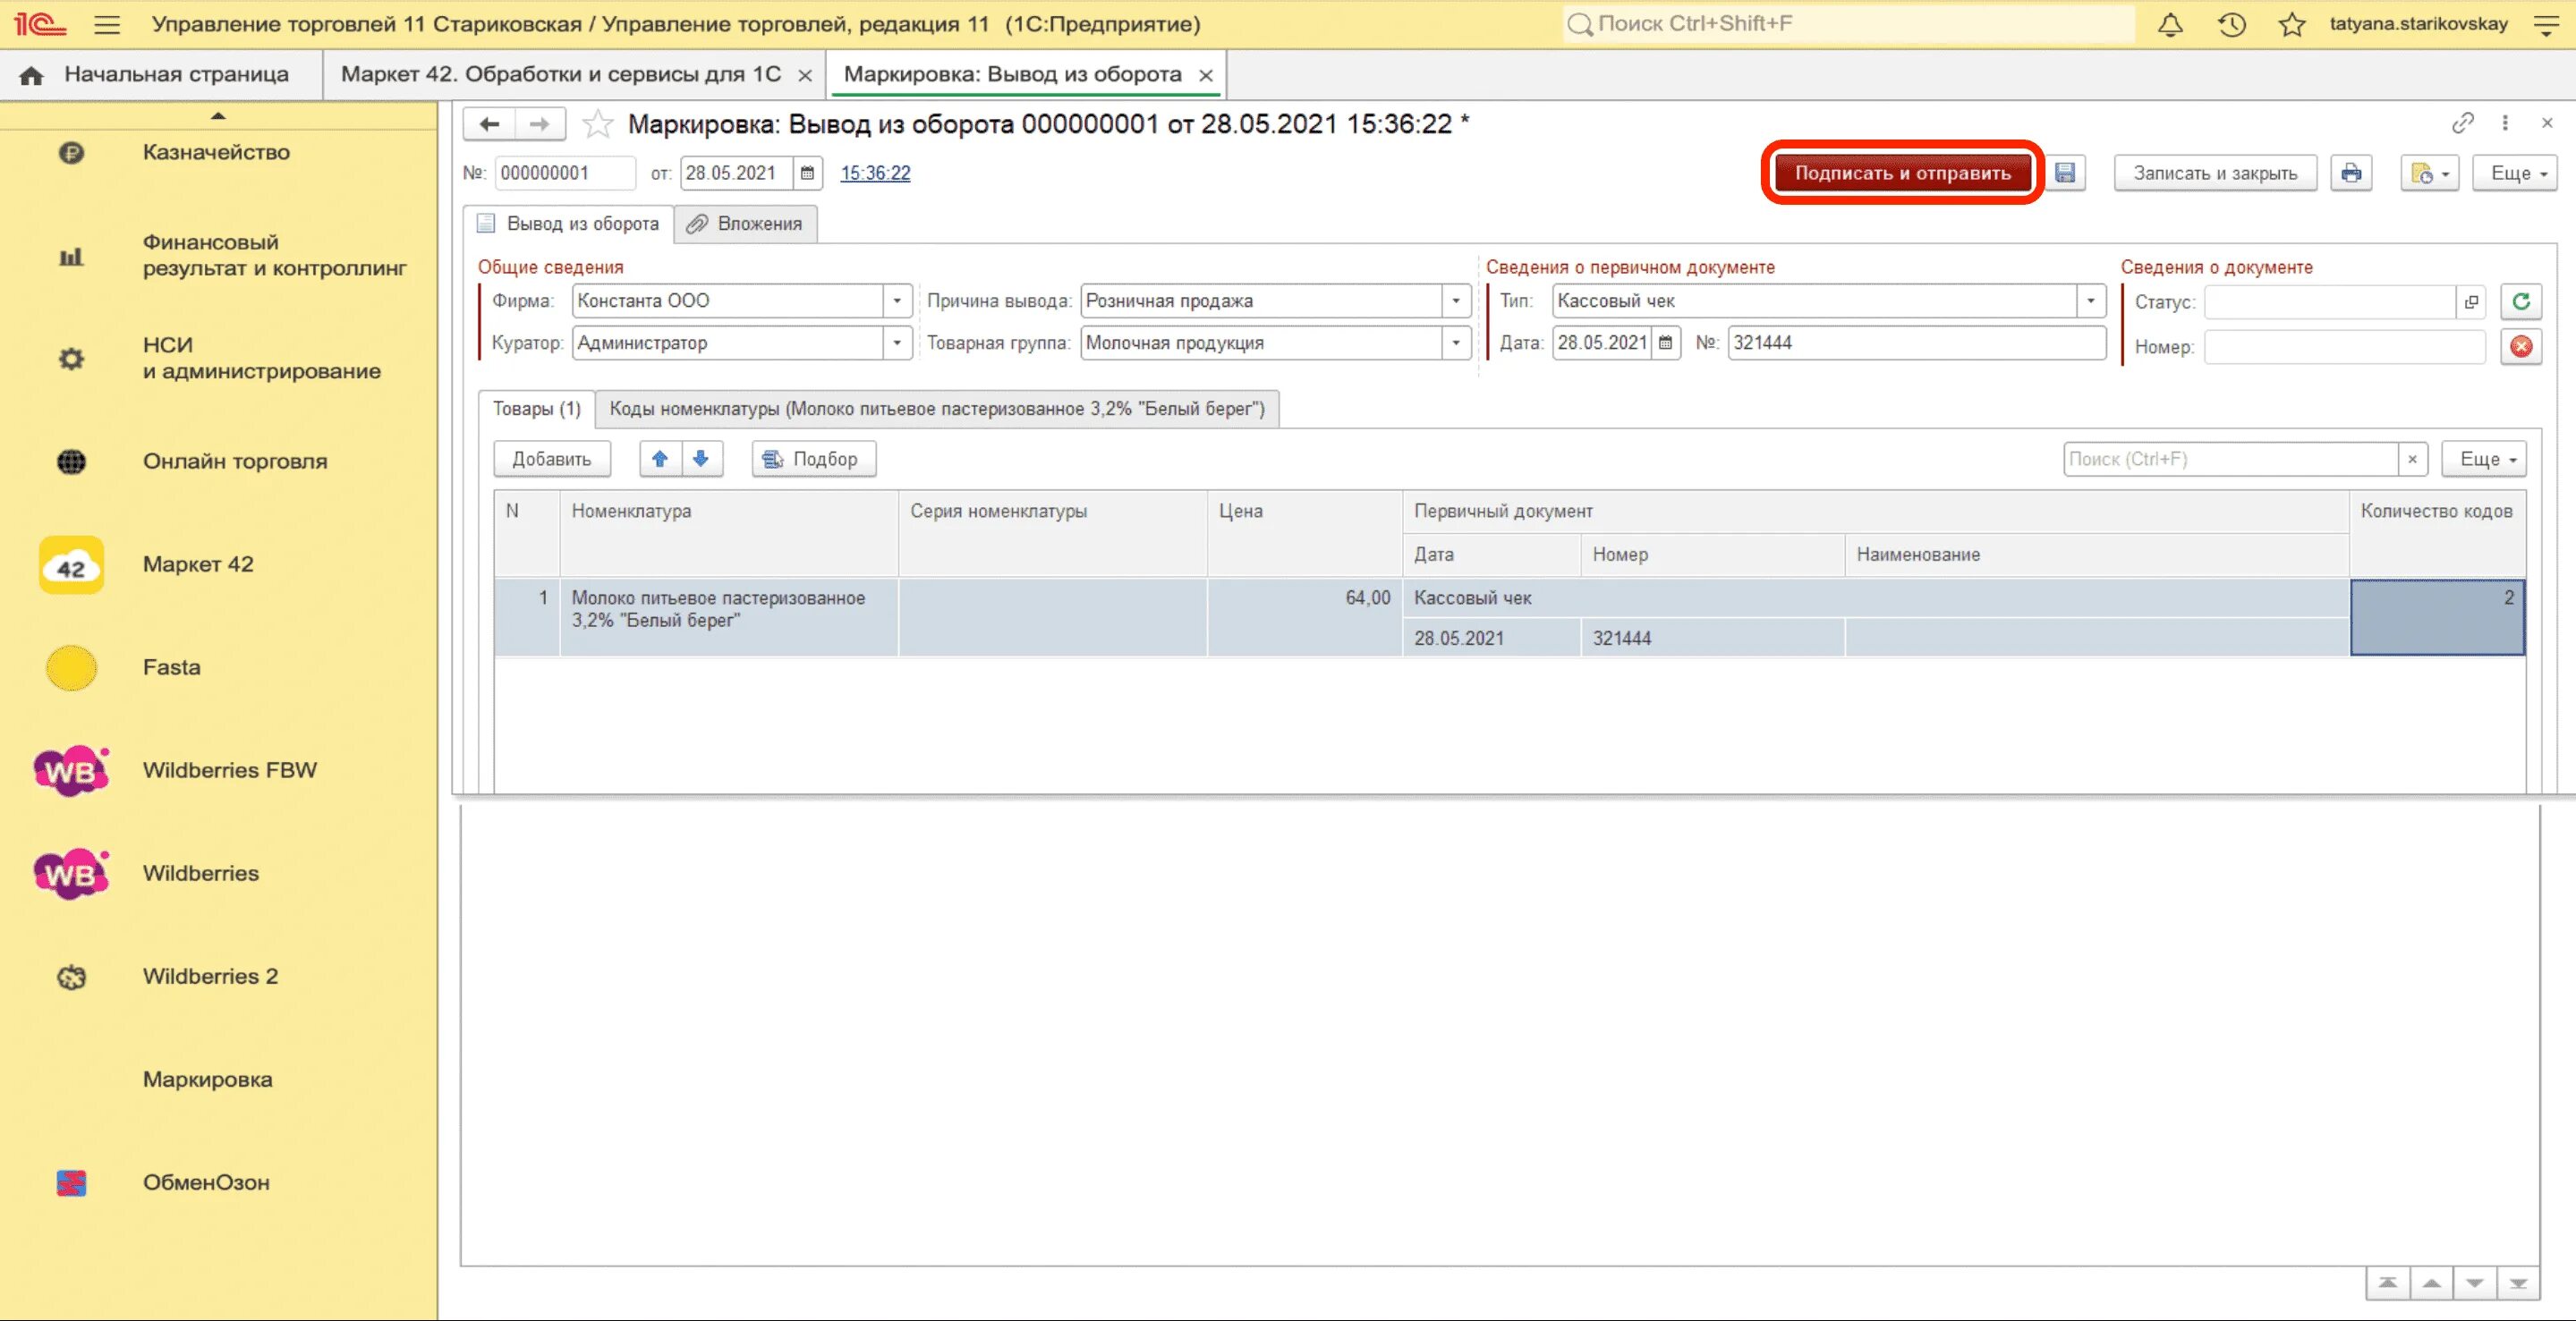This screenshot has width=2576, height=1321.
Task: Click primary document № 321444 field
Action: [x=1915, y=343]
